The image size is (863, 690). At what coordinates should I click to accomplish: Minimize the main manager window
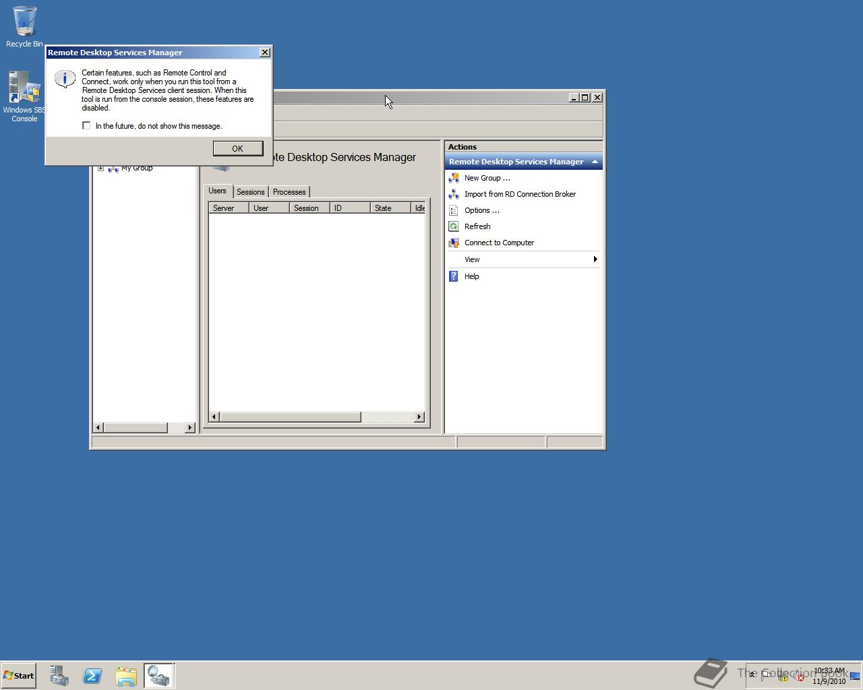tap(574, 98)
